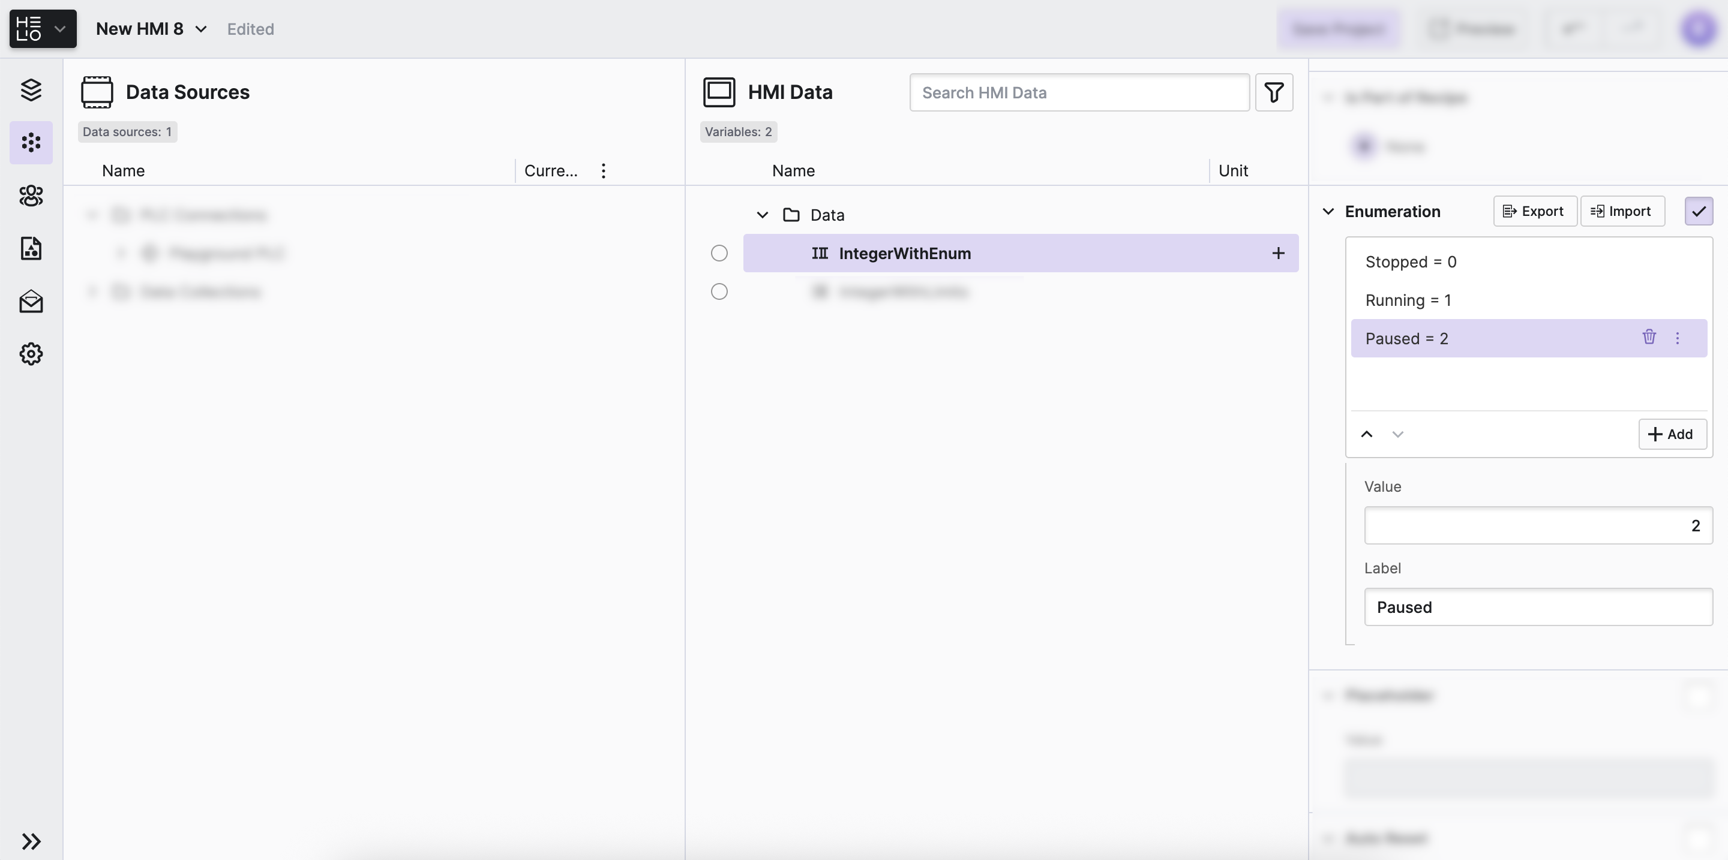Viewport: 1728px width, 860px height.
Task: Click the HMI Data filter icon
Action: tap(1274, 92)
